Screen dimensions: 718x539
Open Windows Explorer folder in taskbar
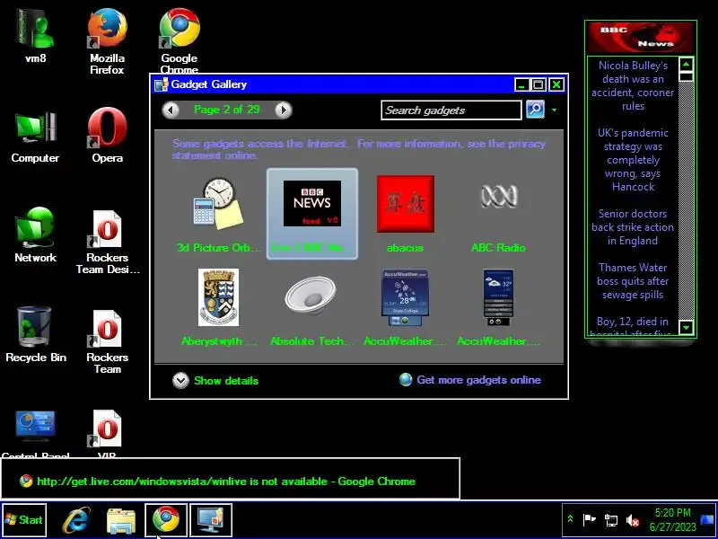pos(121,521)
